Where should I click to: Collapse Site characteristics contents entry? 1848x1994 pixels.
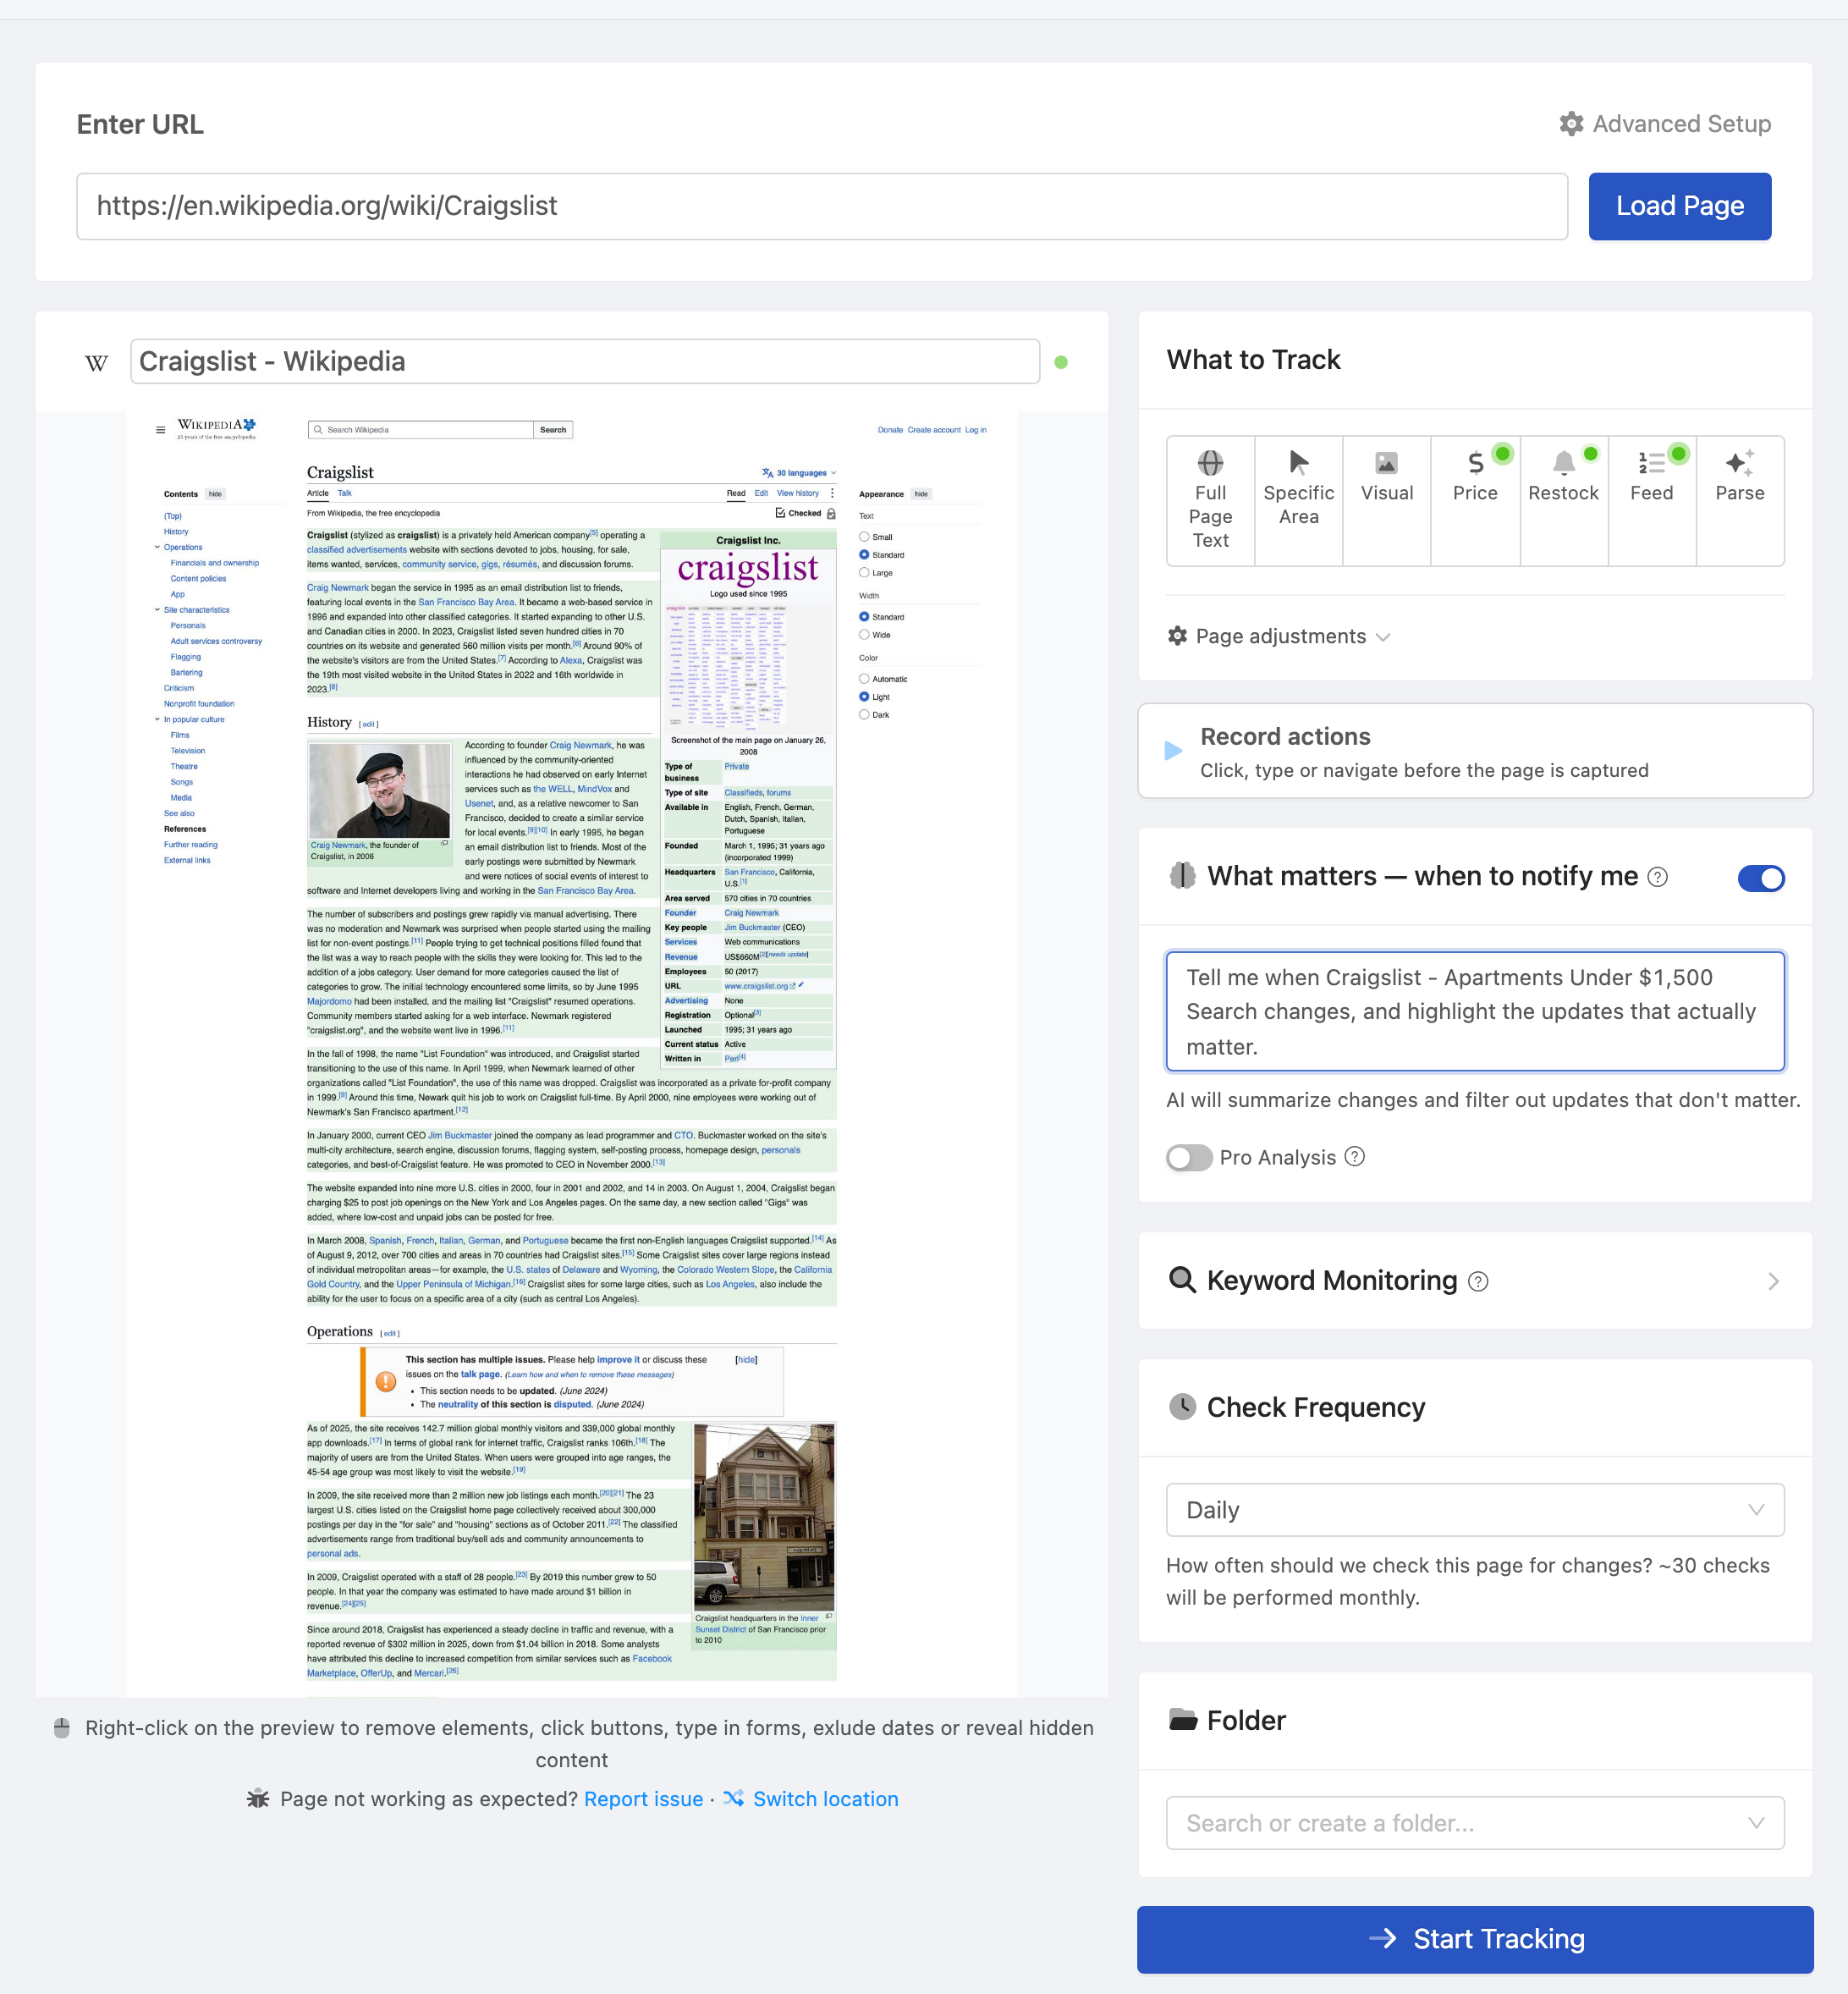tap(157, 610)
